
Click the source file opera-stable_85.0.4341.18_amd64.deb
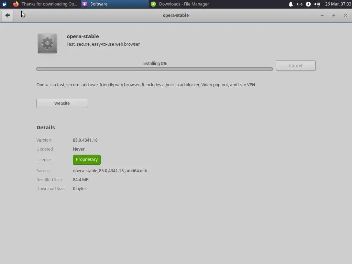point(110,170)
